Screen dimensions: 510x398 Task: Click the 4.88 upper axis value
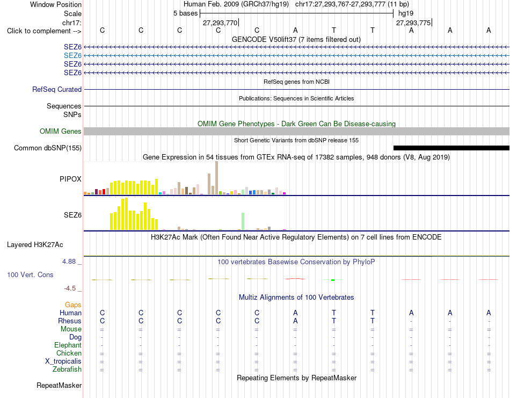(x=69, y=262)
